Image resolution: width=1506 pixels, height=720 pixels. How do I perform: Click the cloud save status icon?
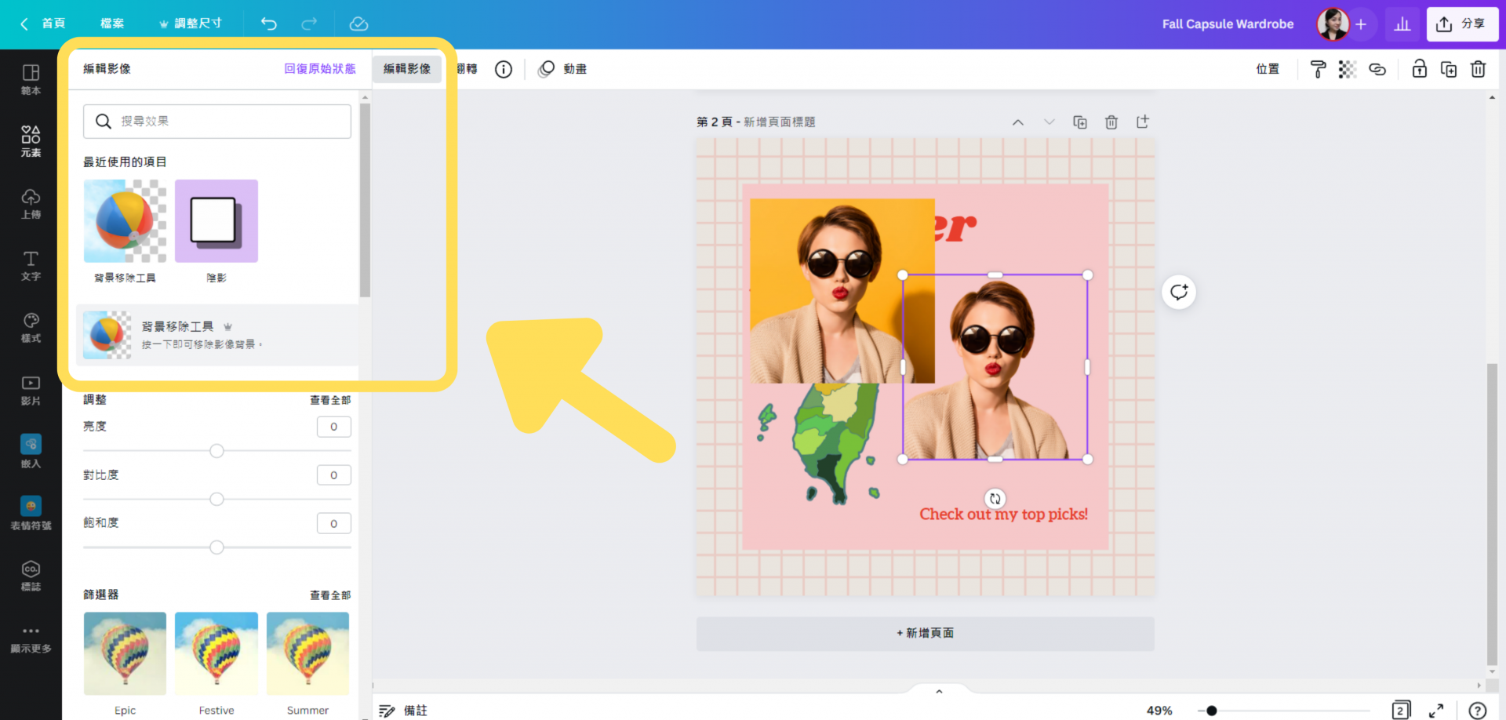coord(358,24)
